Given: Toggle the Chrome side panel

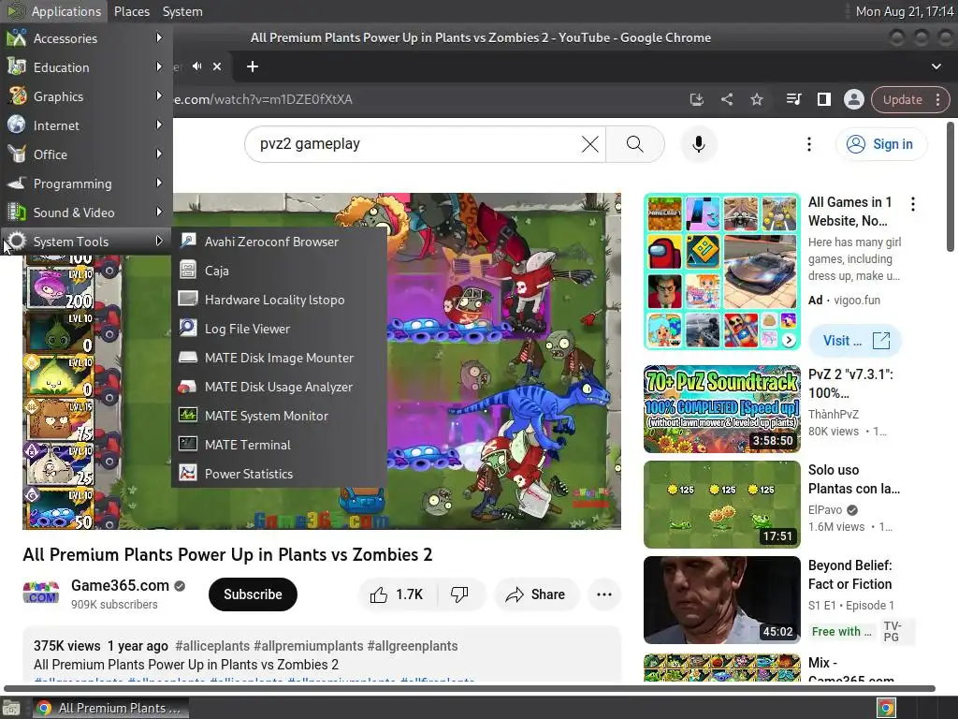Looking at the screenshot, I should click(824, 99).
